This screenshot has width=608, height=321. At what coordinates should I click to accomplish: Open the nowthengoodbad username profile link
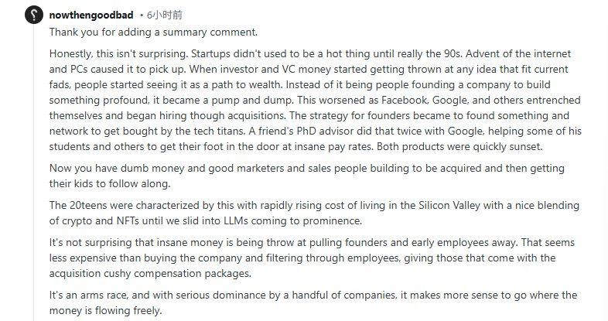pyautogui.click(x=92, y=15)
